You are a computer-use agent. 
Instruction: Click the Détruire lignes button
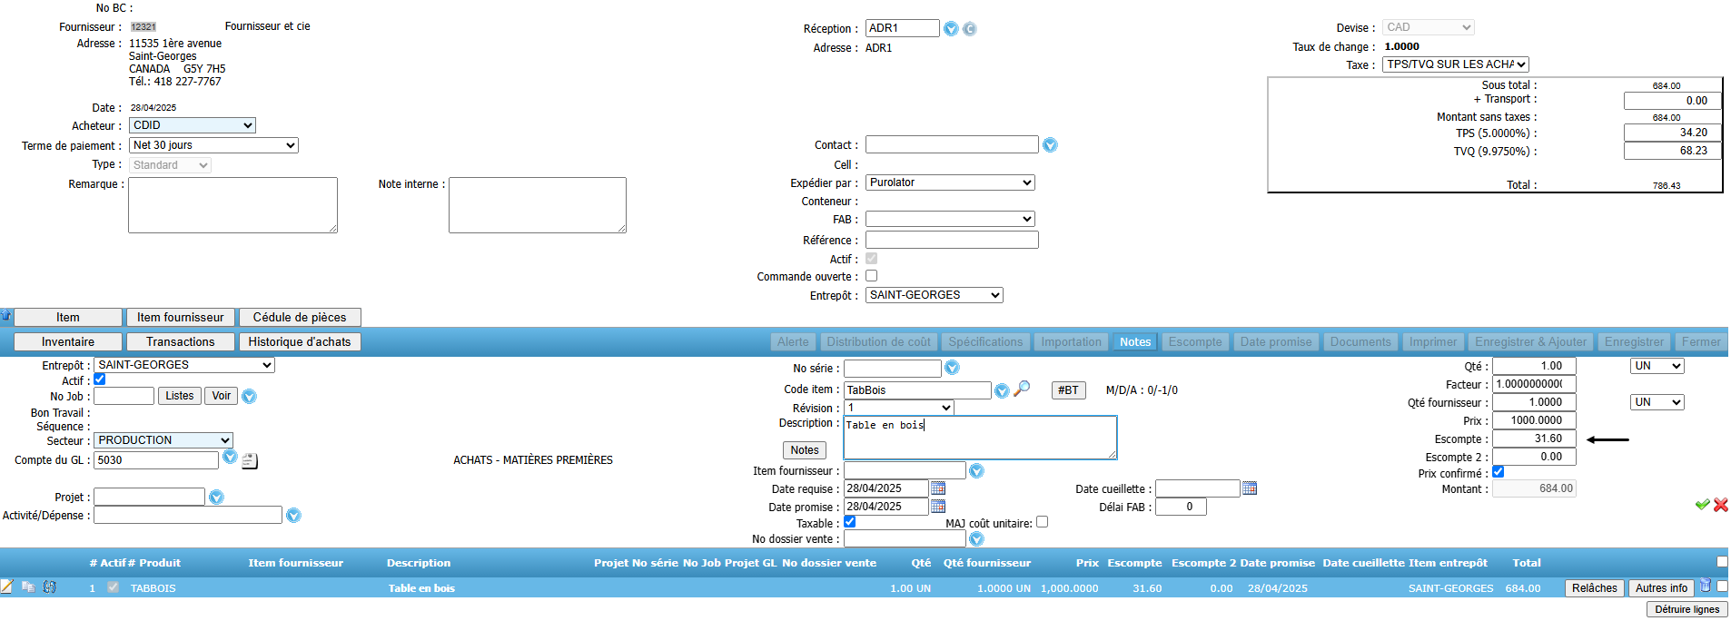coord(1686,609)
